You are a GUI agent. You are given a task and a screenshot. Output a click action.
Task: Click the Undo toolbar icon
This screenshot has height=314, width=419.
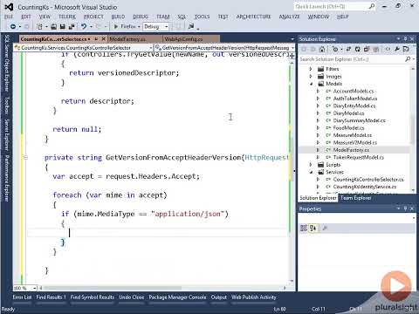point(84,27)
